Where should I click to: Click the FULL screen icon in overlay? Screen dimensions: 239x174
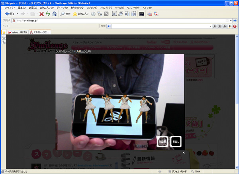point(176,141)
